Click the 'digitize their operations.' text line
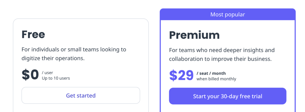The width and height of the screenshot is (305, 112). point(53,58)
